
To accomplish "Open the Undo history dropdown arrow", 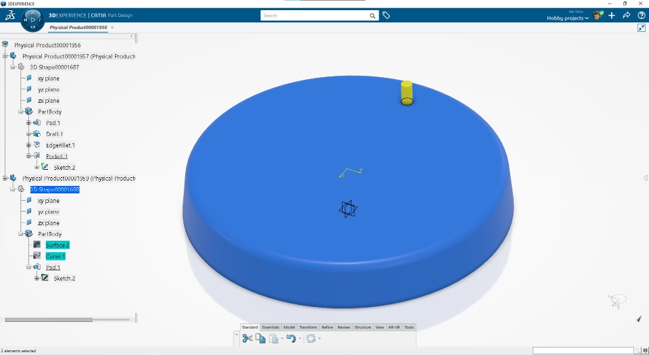I will 299,339.
